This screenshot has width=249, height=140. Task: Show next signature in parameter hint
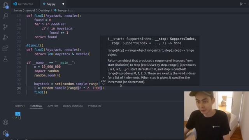point(103,84)
